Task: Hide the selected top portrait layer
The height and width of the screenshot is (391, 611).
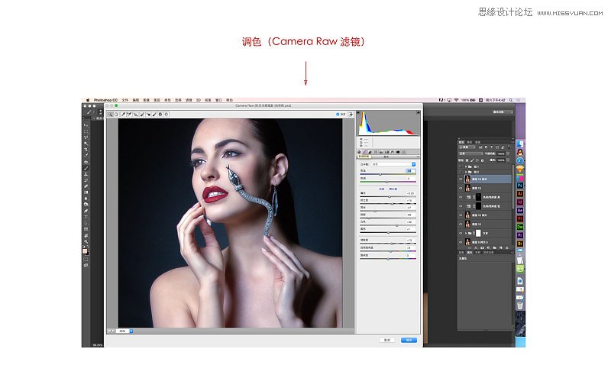Action: pos(461,179)
